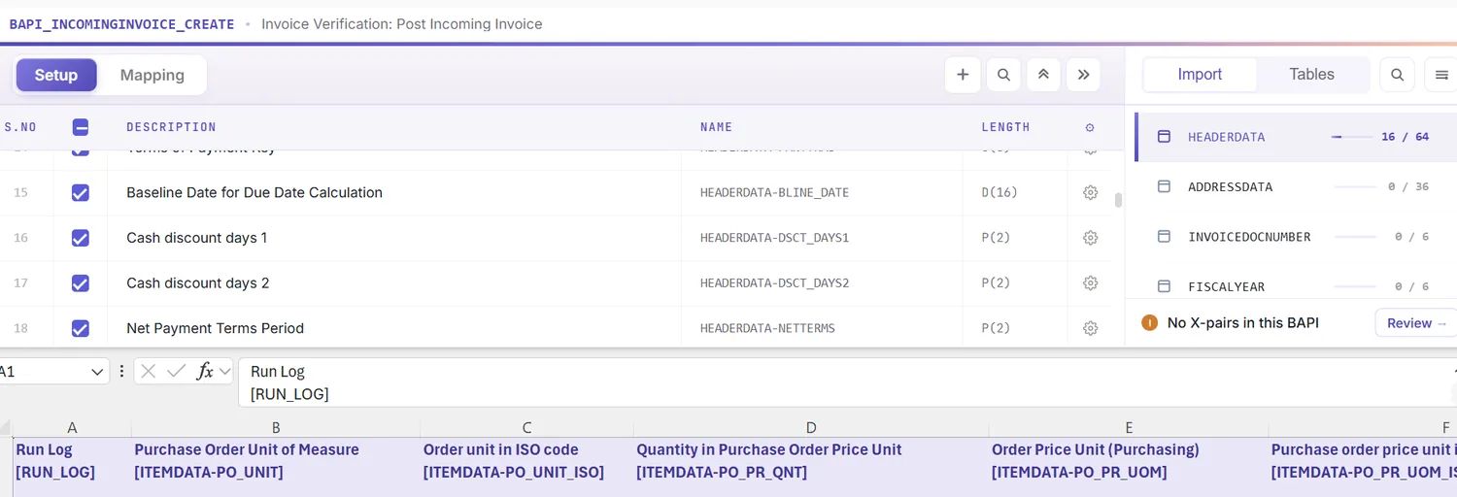The width and height of the screenshot is (1457, 497).
Task: Select HEADERDATA in the import list
Action: click(1296, 137)
